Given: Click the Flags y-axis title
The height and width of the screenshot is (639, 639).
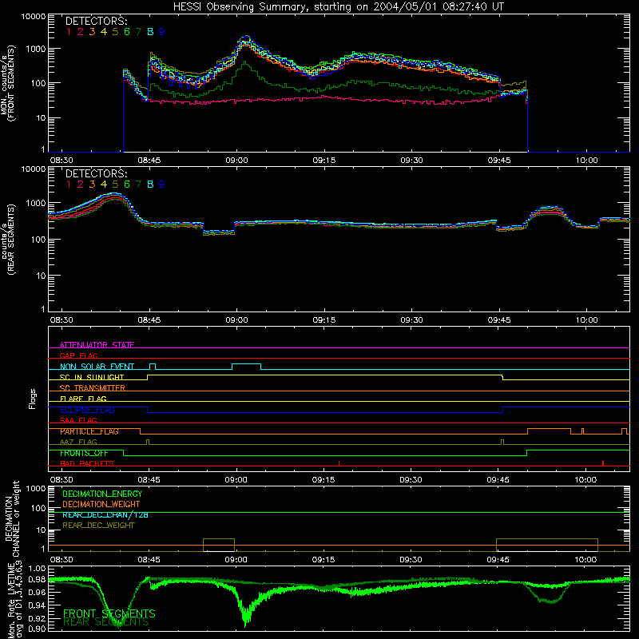Looking at the screenshot, I should tap(32, 399).
